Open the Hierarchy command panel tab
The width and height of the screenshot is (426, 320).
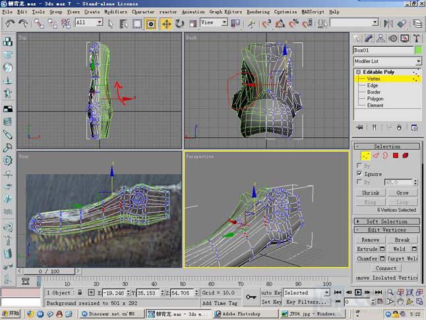pyautogui.click(x=380, y=38)
